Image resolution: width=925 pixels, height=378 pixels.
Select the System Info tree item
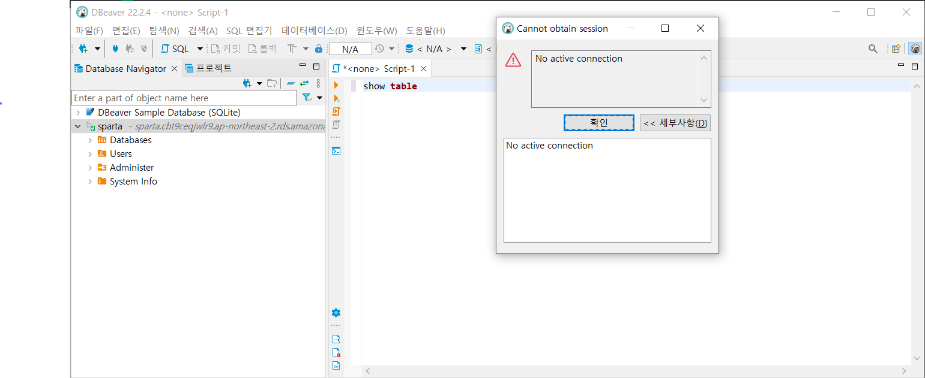coord(133,182)
